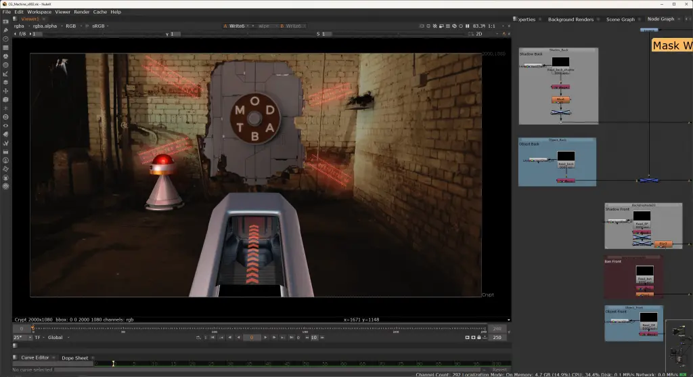Open the Time nodes clock icon
Screen dimensions: 693x377
5,39
